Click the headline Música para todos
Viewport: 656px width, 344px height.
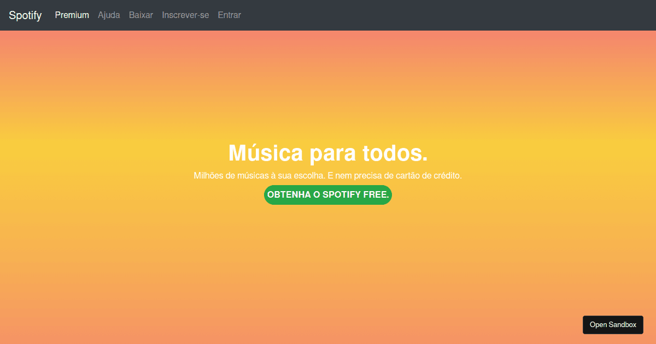(327, 153)
